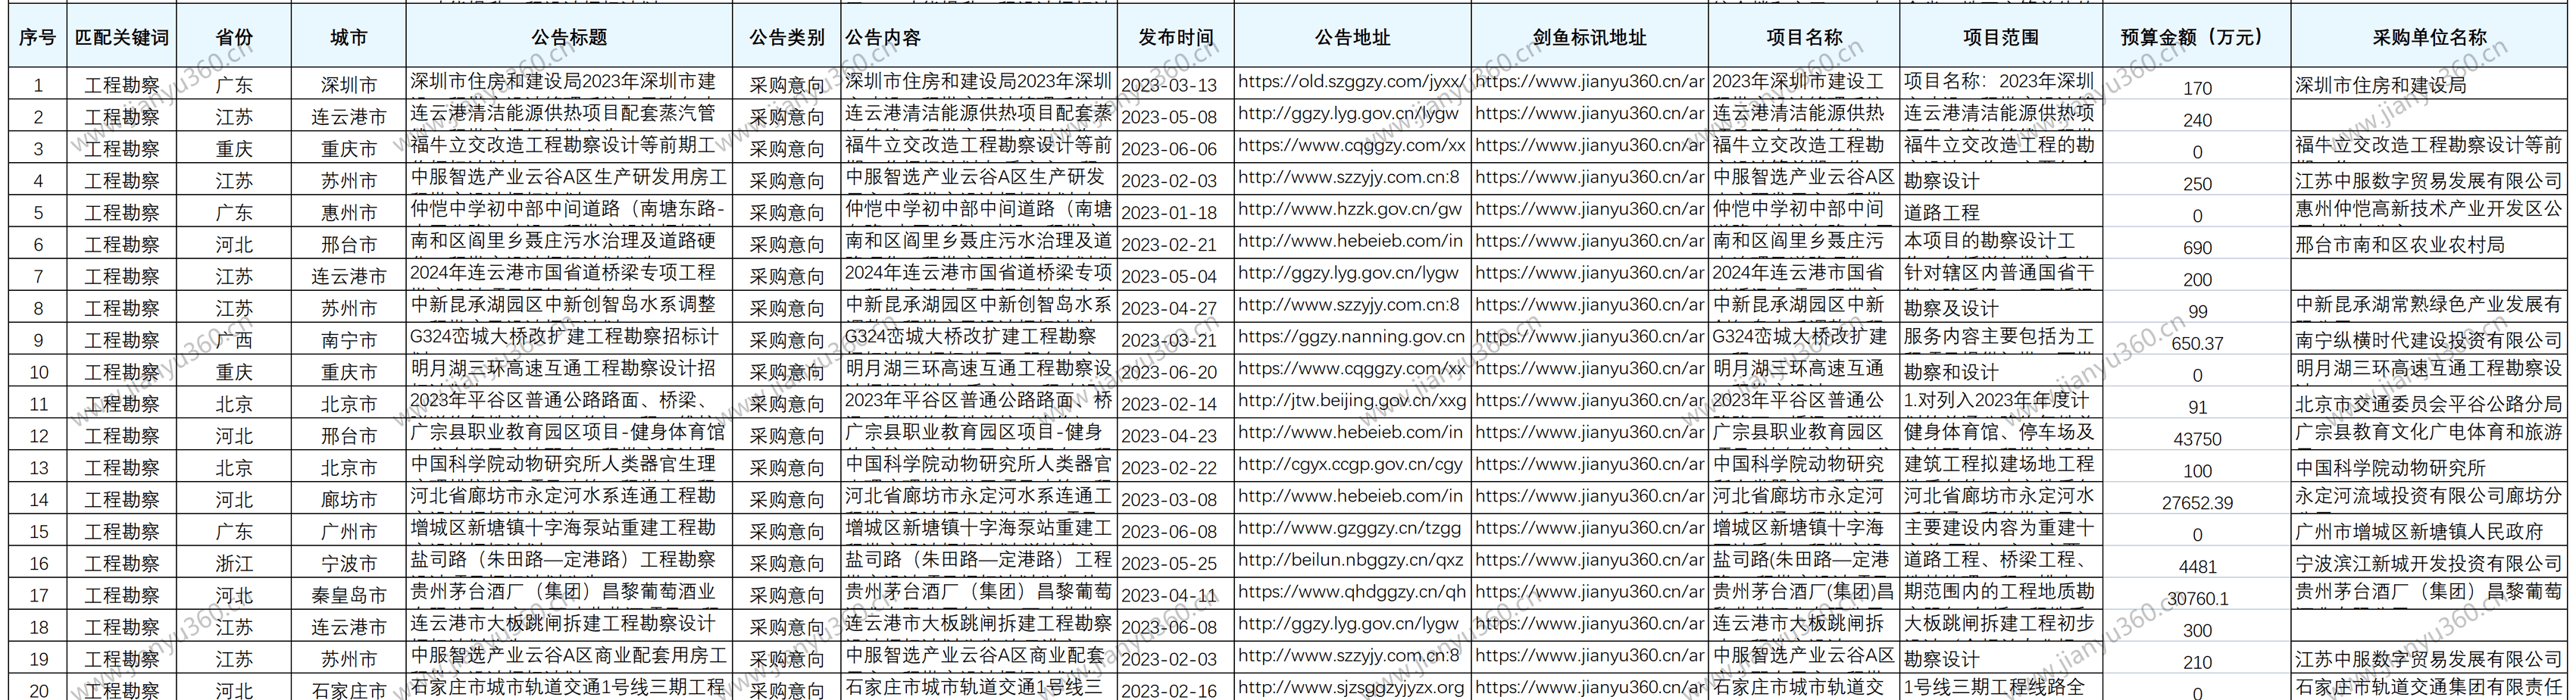Select title cell G324峦城大桥改扩建工程勘察招标计
Screen dimensions: 2576x700
[x=569, y=337]
